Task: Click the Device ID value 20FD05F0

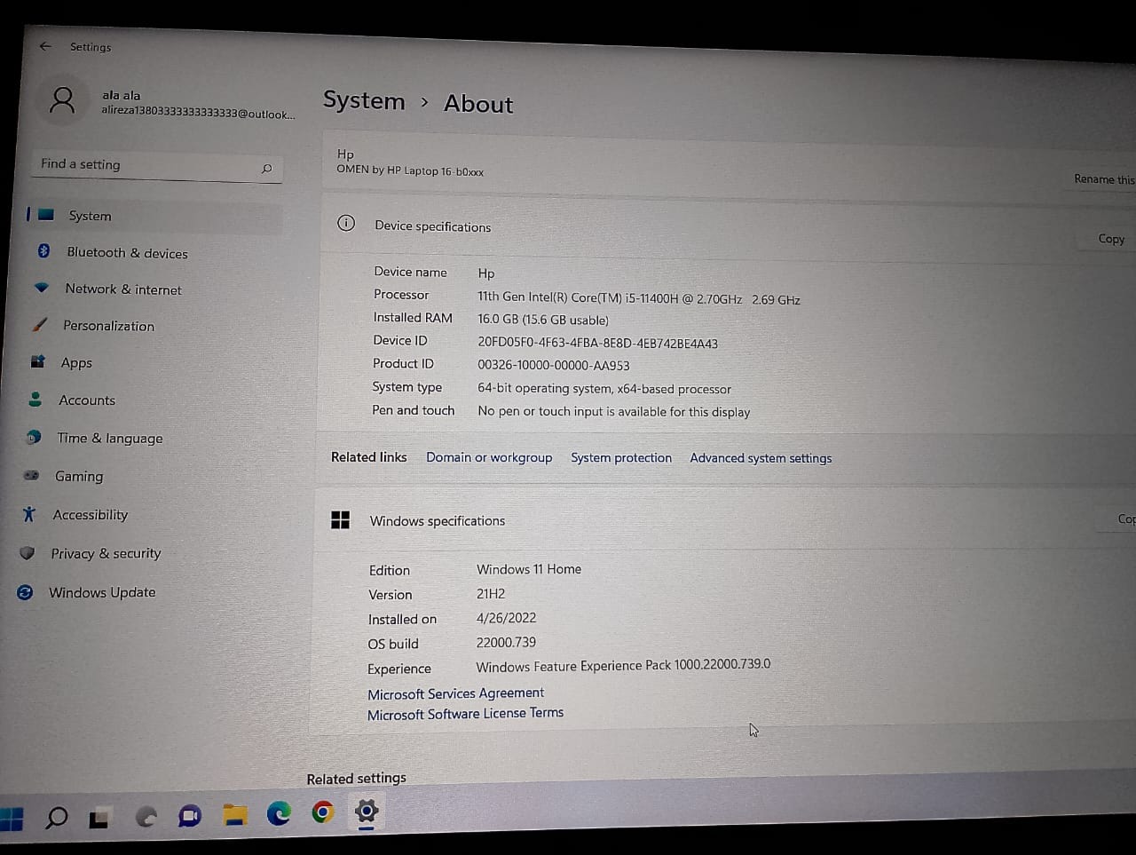Action: [597, 343]
